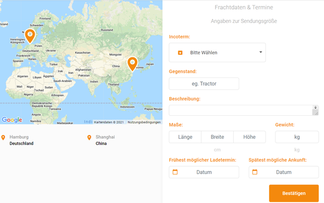Click the Beschreibung text area
This screenshot has height=203, width=324.
pyautogui.click(x=241, y=110)
